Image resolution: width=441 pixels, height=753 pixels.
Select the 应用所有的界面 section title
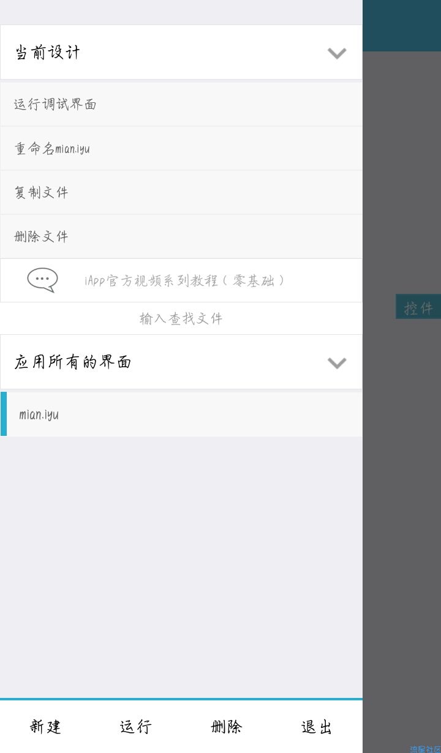click(x=73, y=362)
